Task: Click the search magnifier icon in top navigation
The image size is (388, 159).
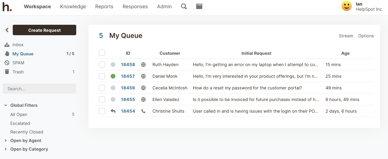Action: tap(184, 6)
